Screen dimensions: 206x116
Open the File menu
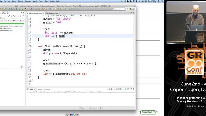click(x=5, y=1)
